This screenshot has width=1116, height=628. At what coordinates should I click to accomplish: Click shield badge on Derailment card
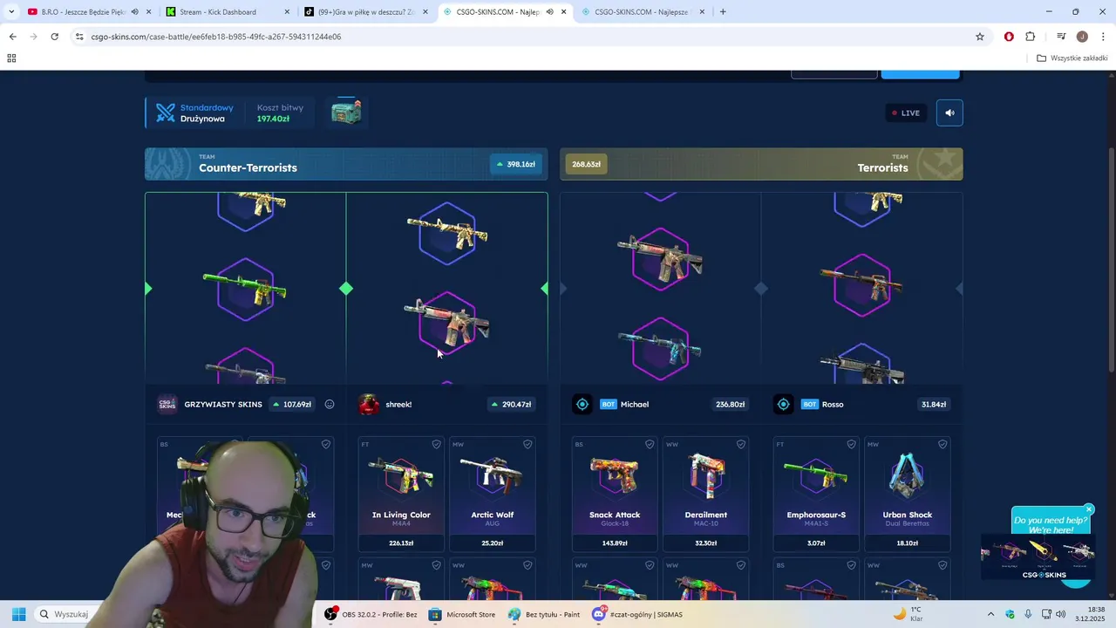point(741,444)
